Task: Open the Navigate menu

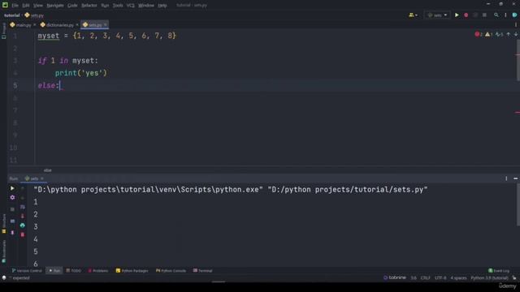Action: (x=55, y=6)
